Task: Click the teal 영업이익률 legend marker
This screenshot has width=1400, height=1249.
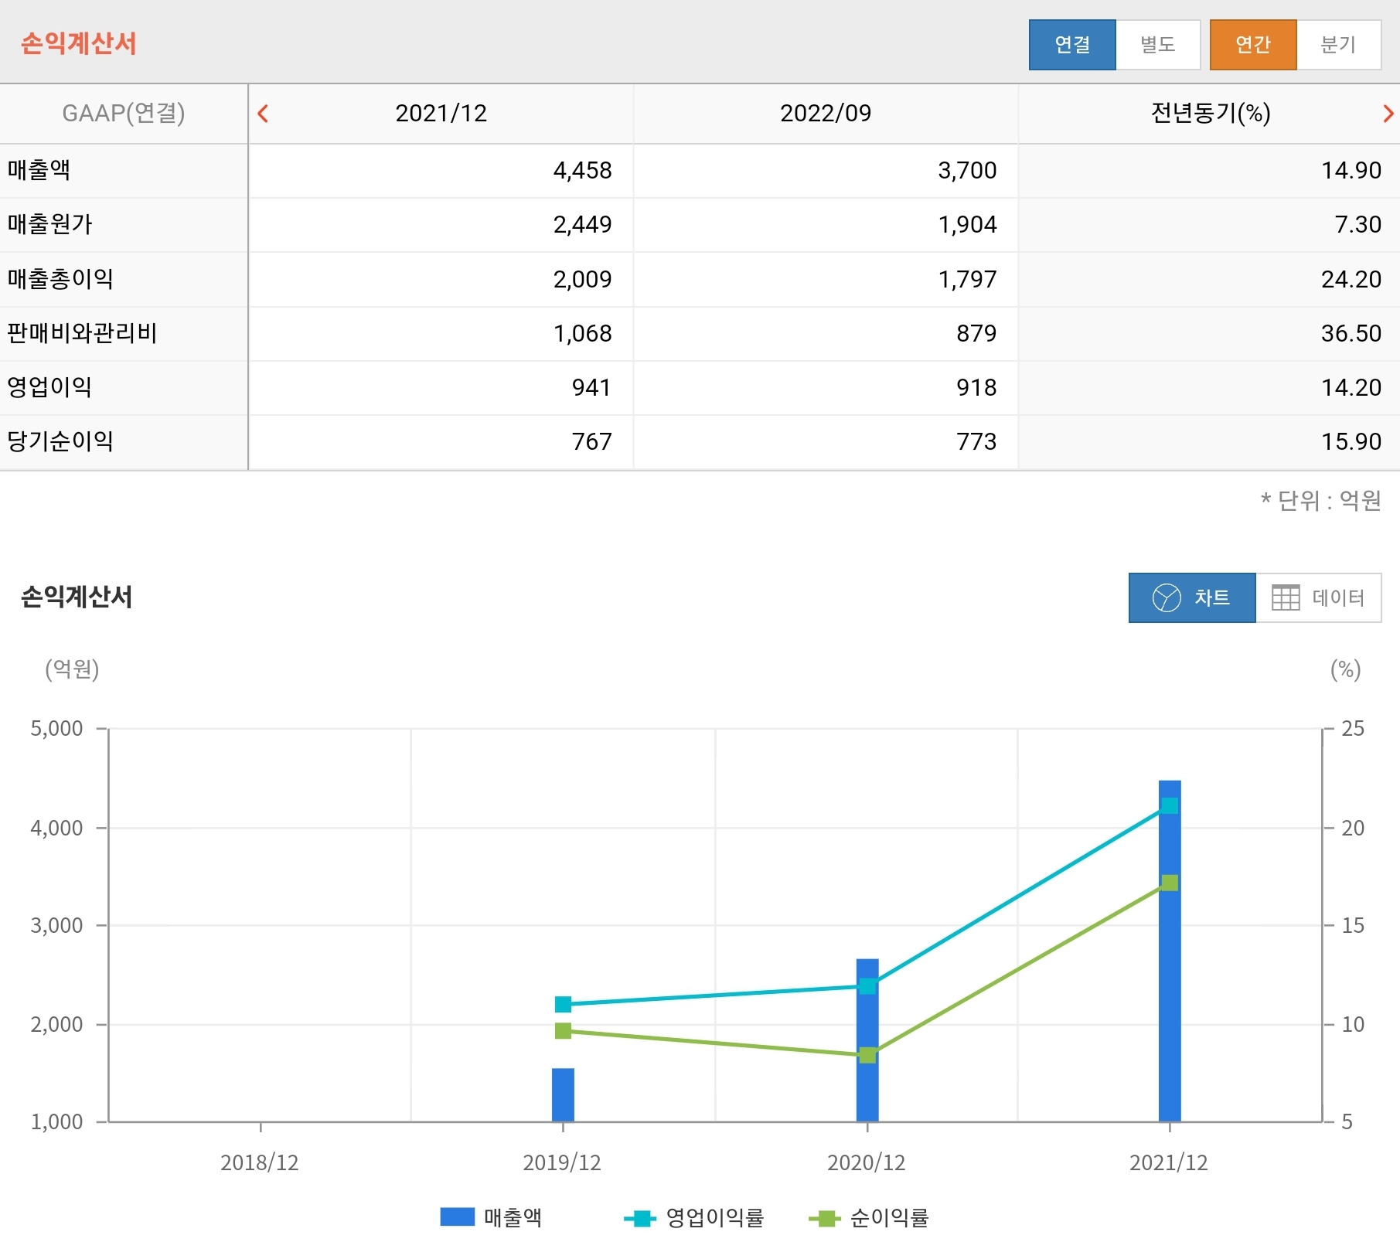Action: (x=640, y=1219)
